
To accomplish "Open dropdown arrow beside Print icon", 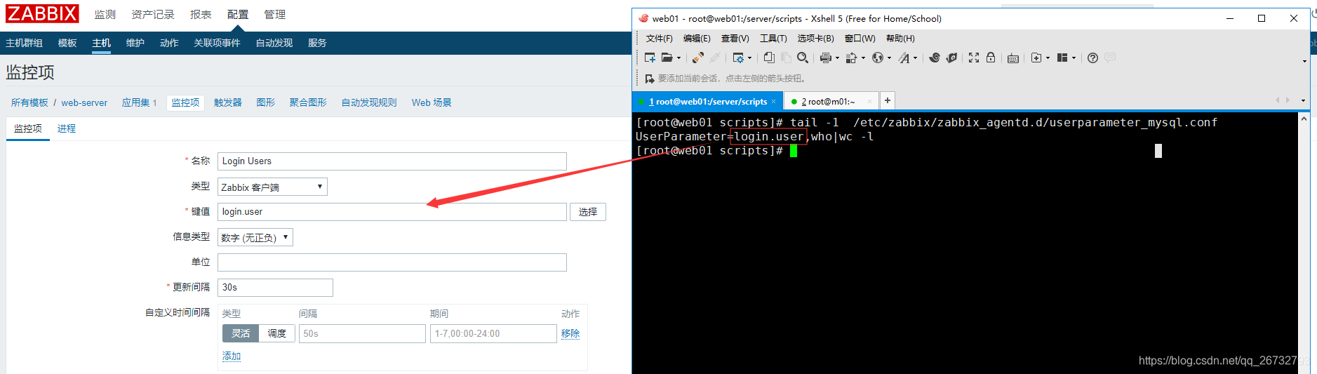I will (837, 58).
